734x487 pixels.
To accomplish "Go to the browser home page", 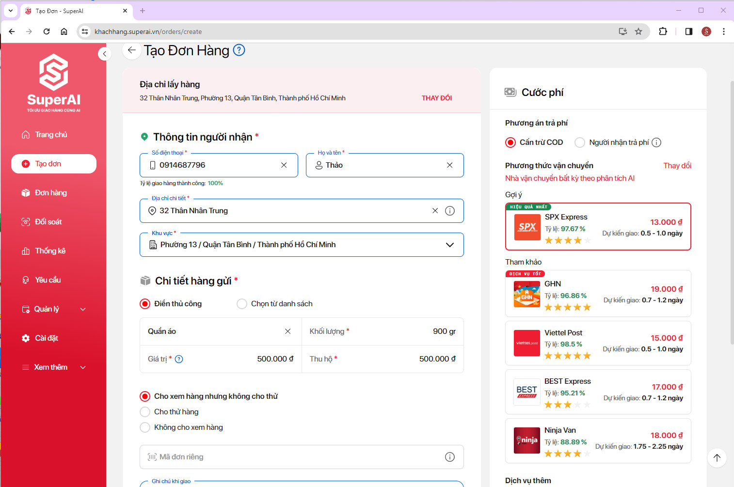I will pyautogui.click(x=64, y=31).
